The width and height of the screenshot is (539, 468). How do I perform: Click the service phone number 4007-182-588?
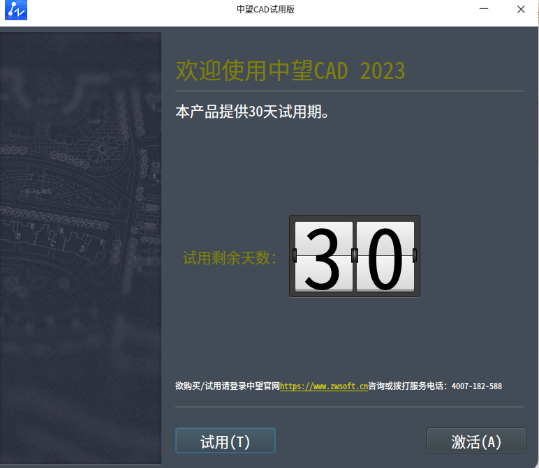coord(477,386)
